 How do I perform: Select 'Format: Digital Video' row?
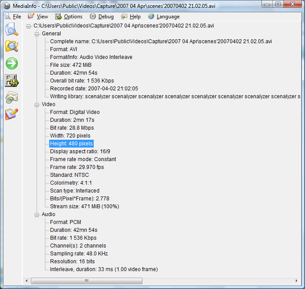(x=75, y=112)
